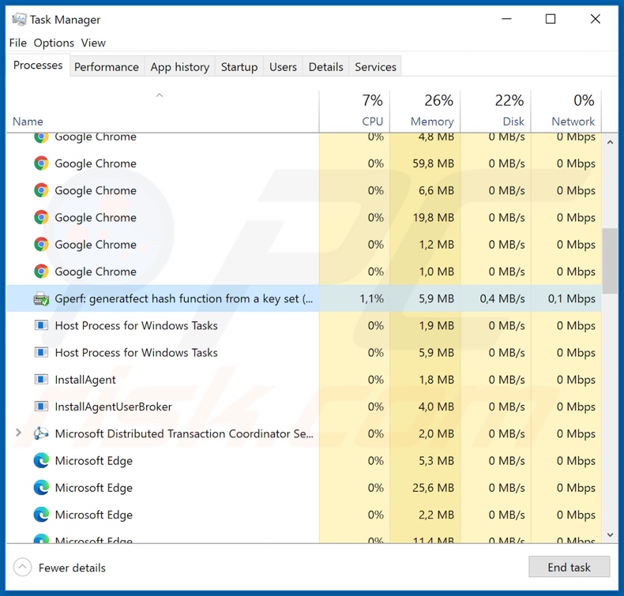Click the scroll up arrow of process list
Viewport: 624px width, 596px height.
(x=610, y=142)
